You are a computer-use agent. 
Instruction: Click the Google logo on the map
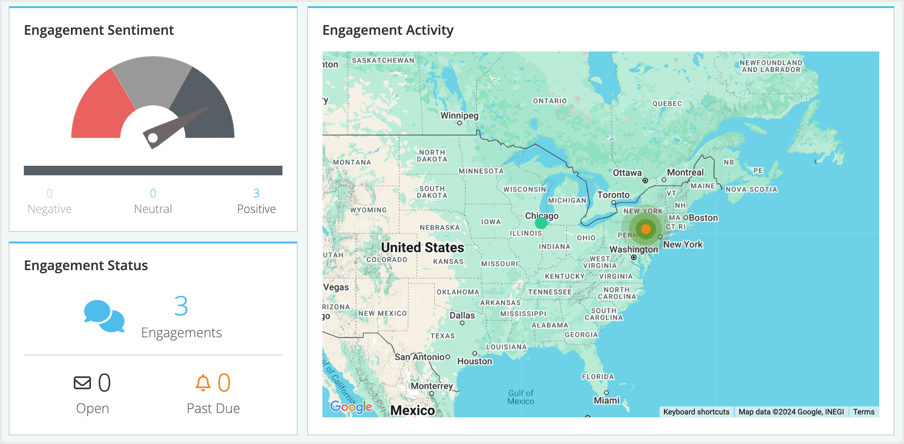point(351,406)
